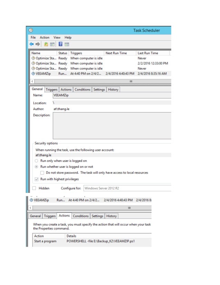Click trigger 'At 4:40 PM on 2/4/2...' in upper list

click(x=86, y=73)
